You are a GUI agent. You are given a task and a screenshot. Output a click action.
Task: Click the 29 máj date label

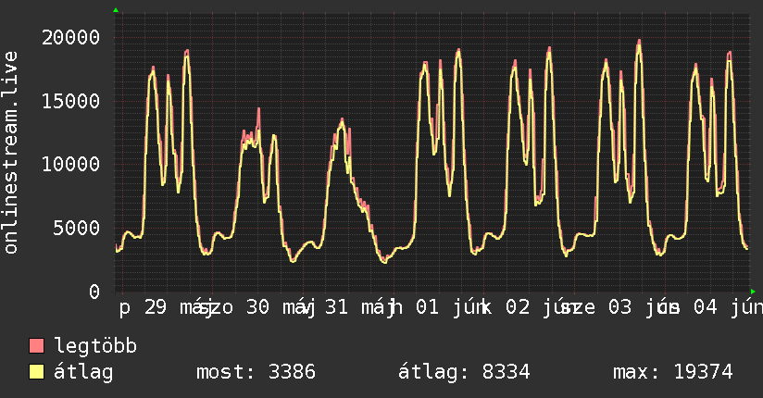pos(178,307)
